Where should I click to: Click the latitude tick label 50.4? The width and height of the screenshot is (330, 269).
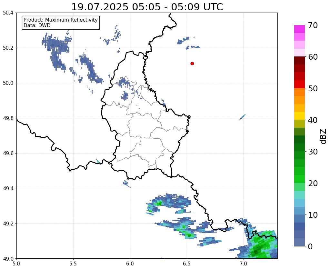coord(8,13)
